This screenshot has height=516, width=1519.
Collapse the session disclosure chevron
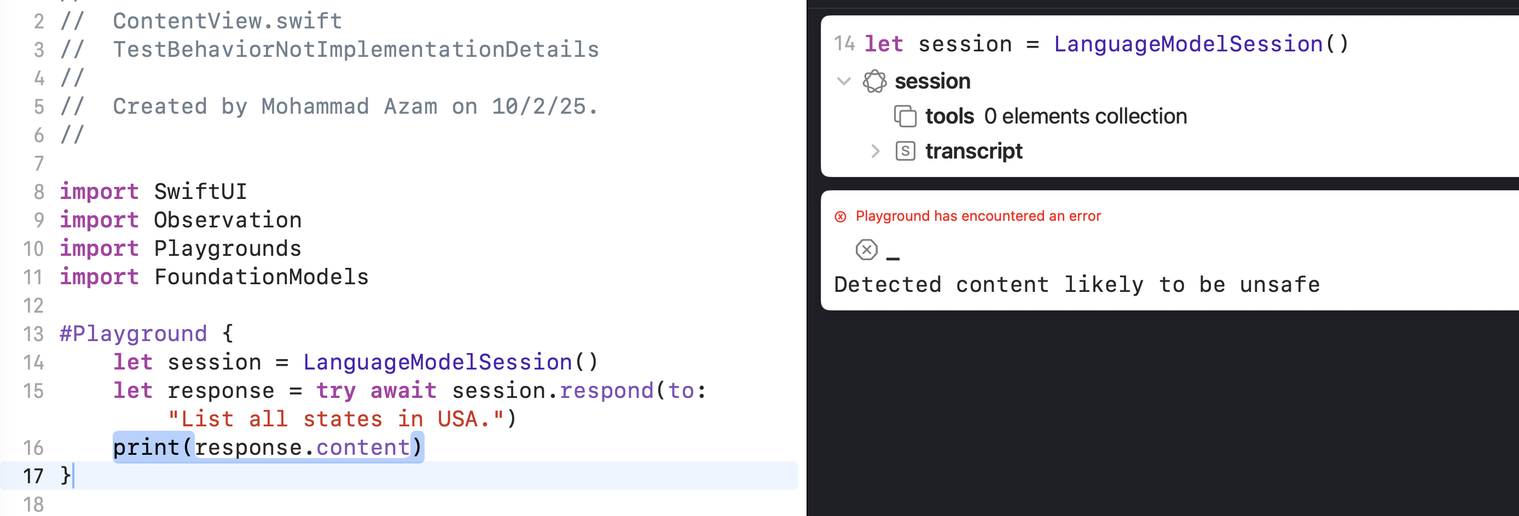point(844,81)
